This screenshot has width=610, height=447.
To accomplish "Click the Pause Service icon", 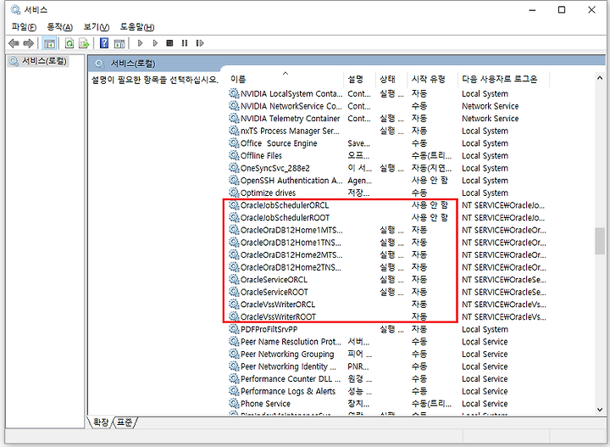I will coord(185,43).
